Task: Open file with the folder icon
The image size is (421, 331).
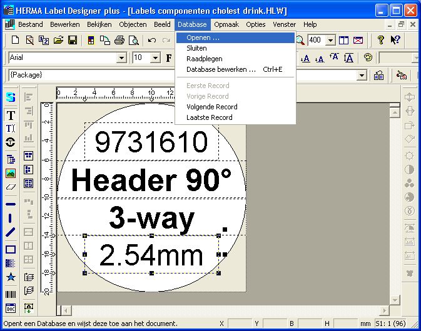Action: coord(58,41)
